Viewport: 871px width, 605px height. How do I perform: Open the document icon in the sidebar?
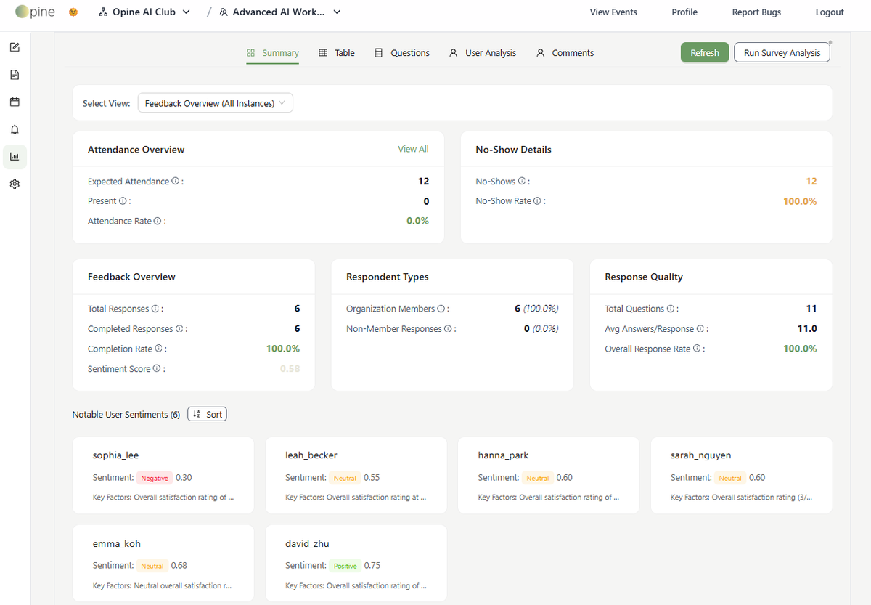(15, 75)
